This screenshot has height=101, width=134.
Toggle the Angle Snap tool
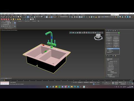(x=52, y=17)
